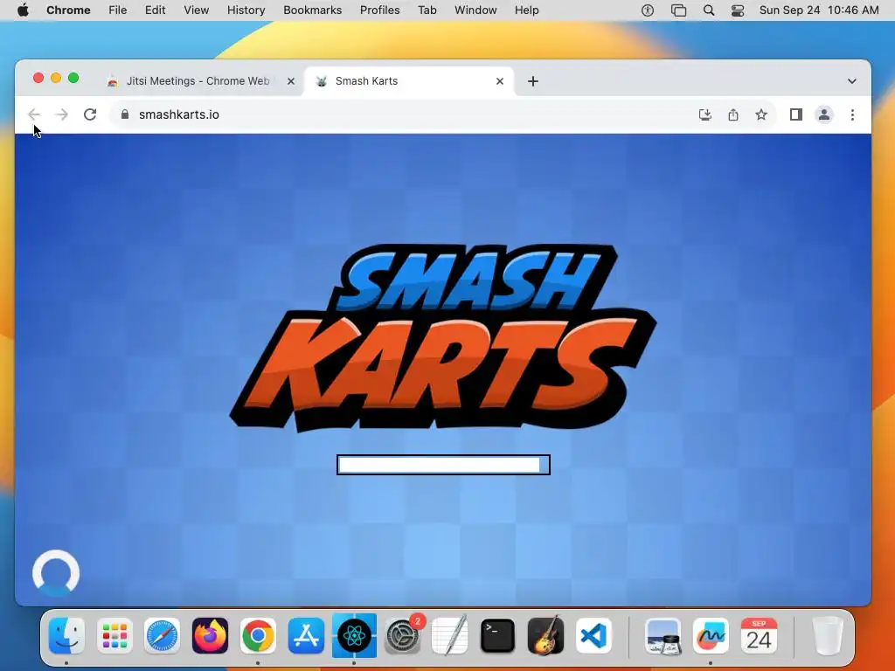Open the Chrome application menu
The width and height of the screenshot is (895, 671).
pos(68,10)
